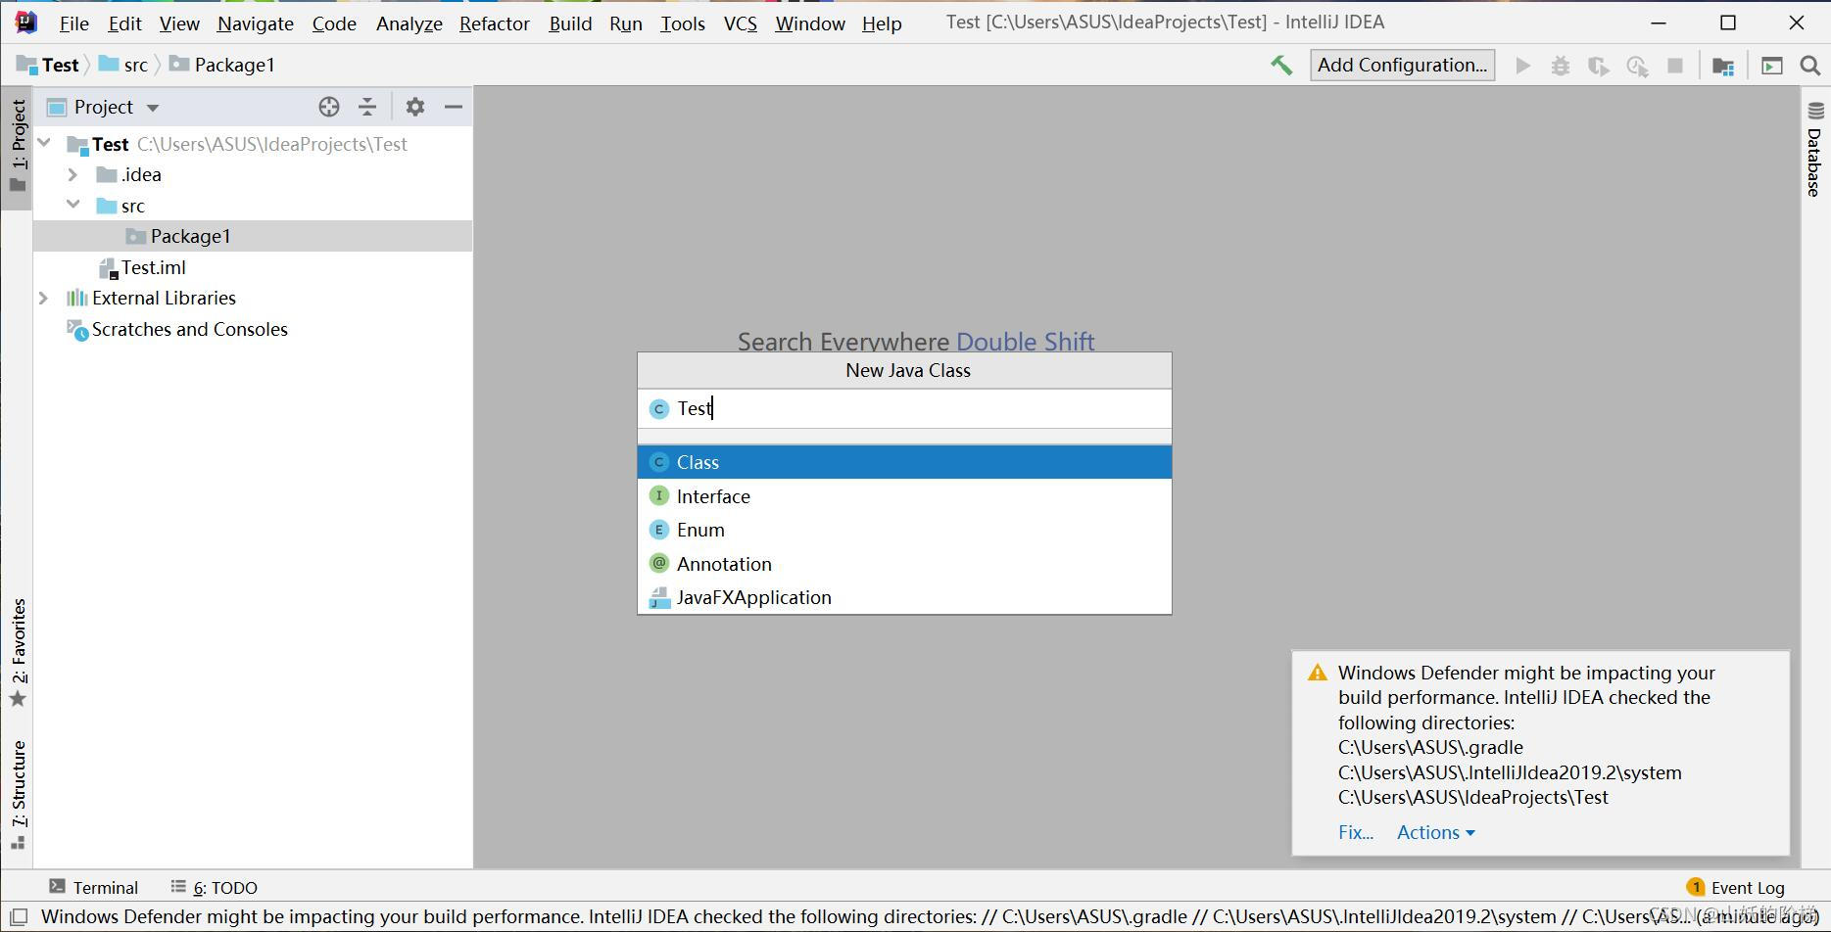Expand the .idea folder
Viewport: 1831px width, 932px height.
(x=72, y=174)
